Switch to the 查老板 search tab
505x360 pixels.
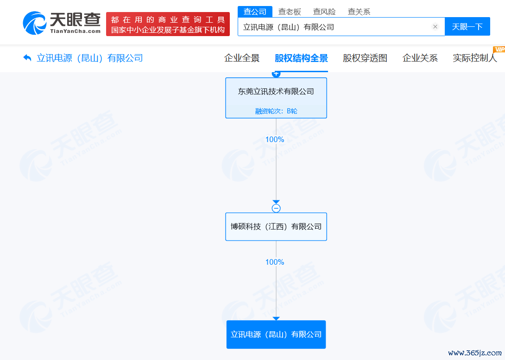pos(290,12)
